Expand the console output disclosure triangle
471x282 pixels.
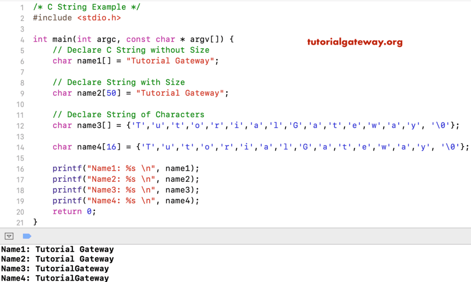pyautogui.click(x=9, y=236)
